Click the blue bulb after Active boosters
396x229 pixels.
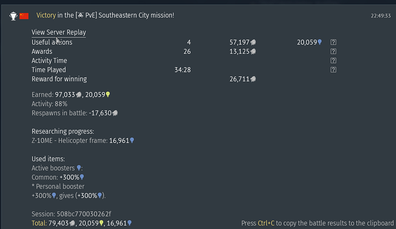pos(79,168)
